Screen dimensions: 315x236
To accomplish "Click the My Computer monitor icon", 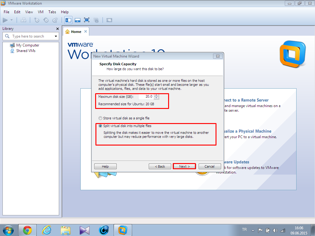I will pyautogui.click(x=12, y=45).
